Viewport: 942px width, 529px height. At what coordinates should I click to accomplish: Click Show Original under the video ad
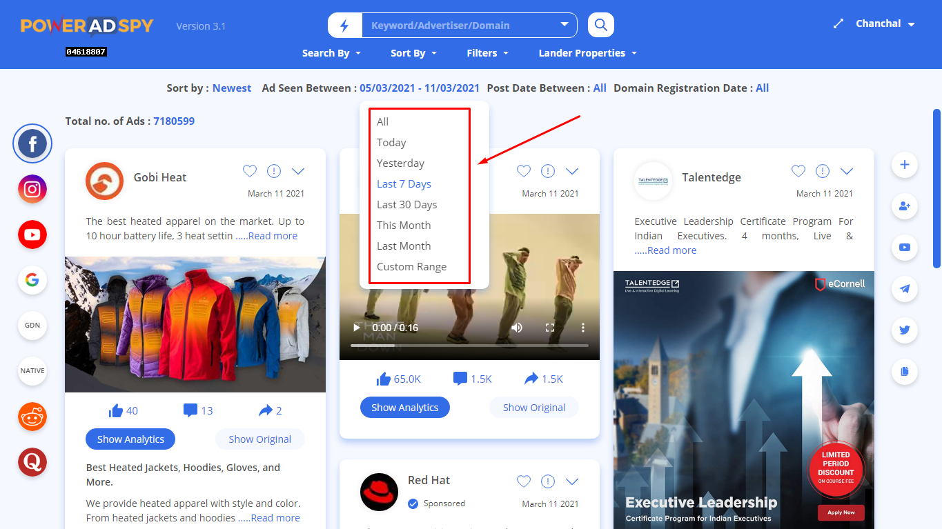tap(534, 408)
